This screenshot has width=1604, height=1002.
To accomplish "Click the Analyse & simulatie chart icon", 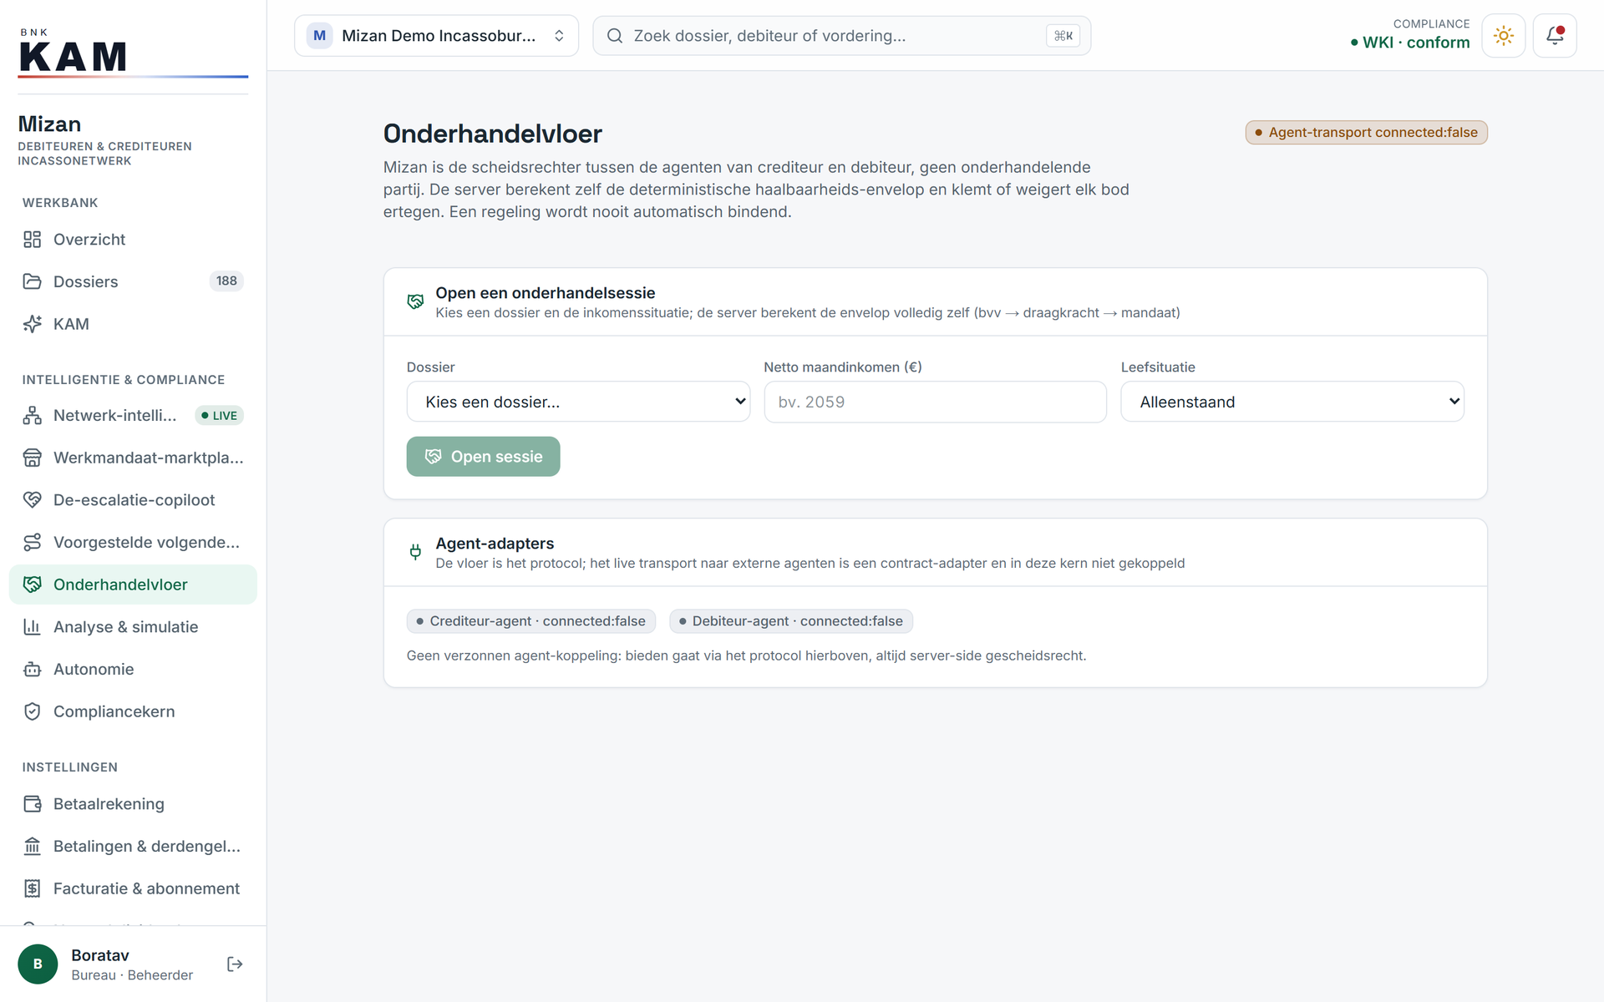I will pos(32,626).
